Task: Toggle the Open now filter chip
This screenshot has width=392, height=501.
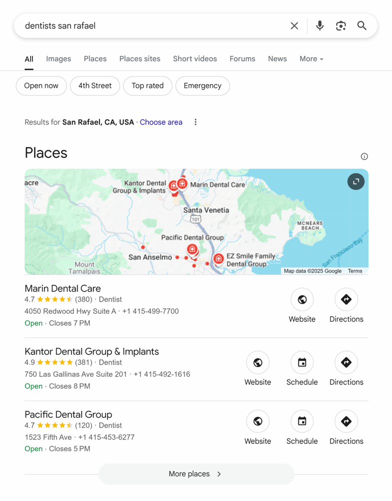Action: (41, 86)
